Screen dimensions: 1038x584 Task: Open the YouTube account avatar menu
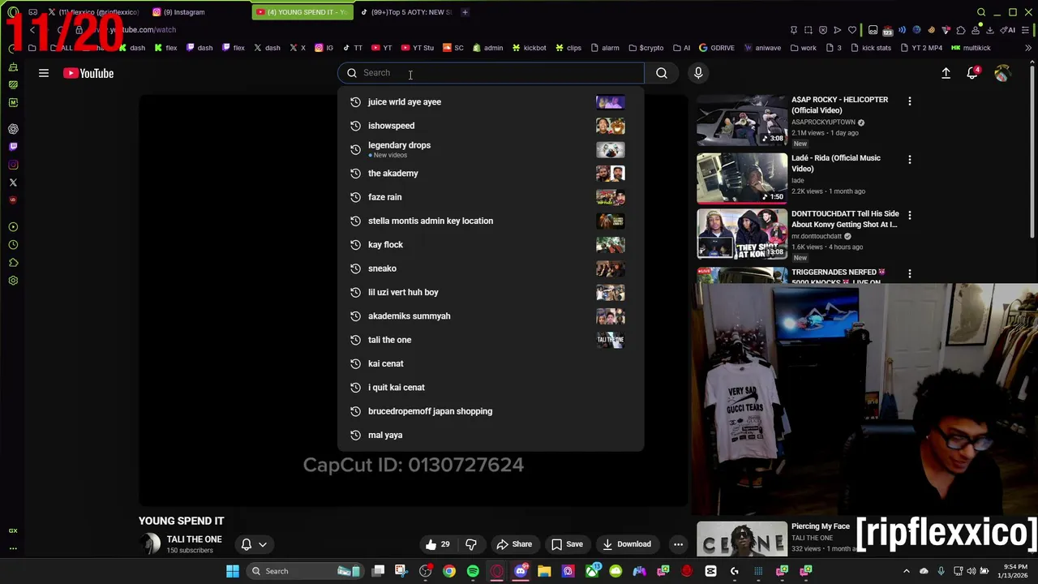pyautogui.click(x=1002, y=73)
